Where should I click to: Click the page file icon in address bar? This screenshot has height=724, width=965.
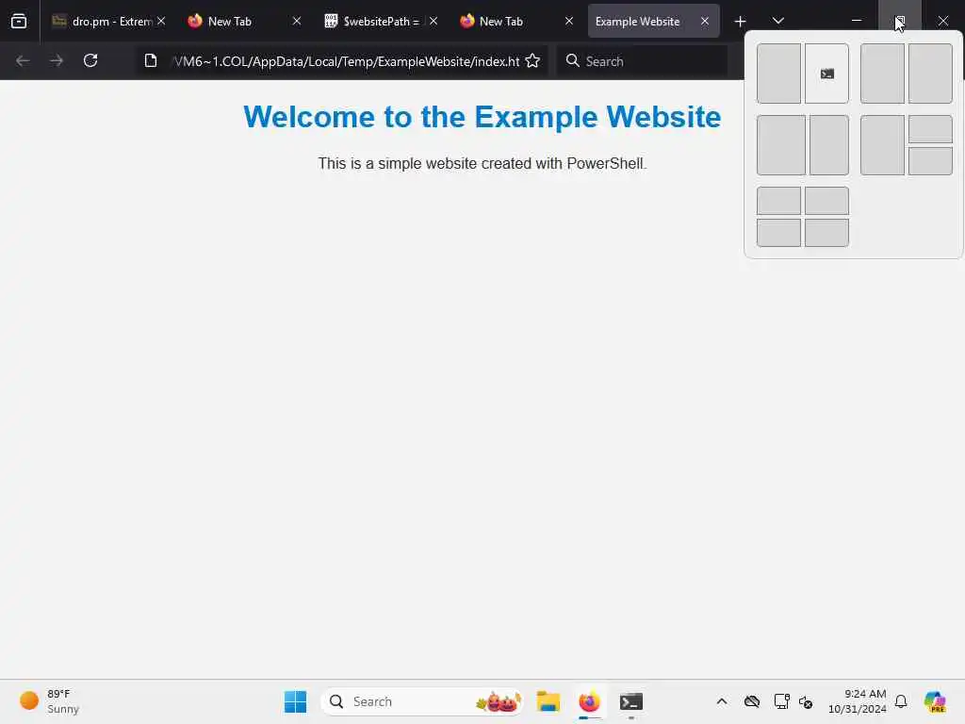[x=151, y=61]
